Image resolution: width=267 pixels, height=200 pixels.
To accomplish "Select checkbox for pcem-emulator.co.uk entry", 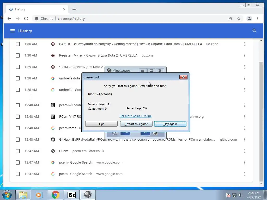I will [18, 151].
